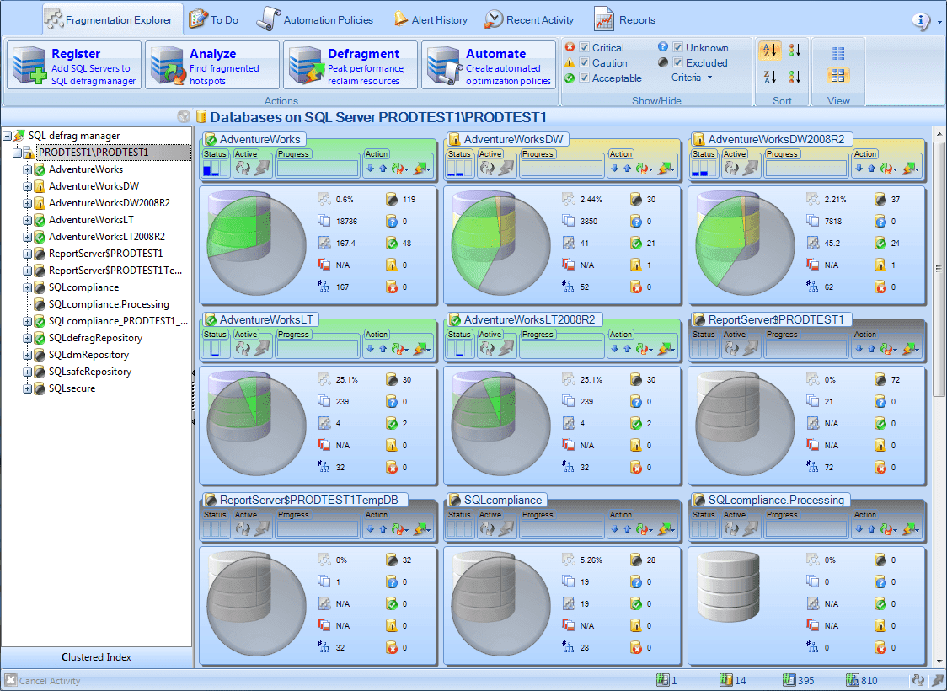
Task: Sort by status, acceptable first
Action: (x=795, y=77)
